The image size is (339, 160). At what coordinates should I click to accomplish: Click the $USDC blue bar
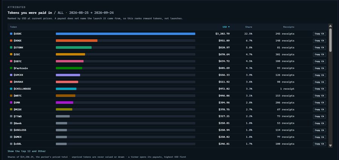[x=125, y=34]
